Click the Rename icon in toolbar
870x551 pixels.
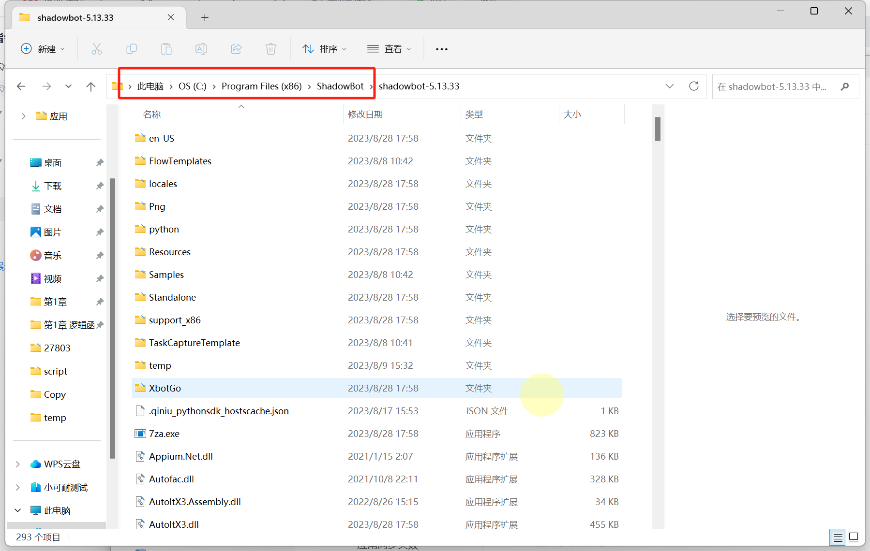pyautogui.click(x=201, y=49)
